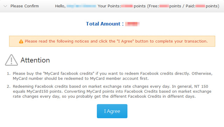Click the Total Amount label
The width and height of the screenshot is (224, 127).
coord(105,24)
